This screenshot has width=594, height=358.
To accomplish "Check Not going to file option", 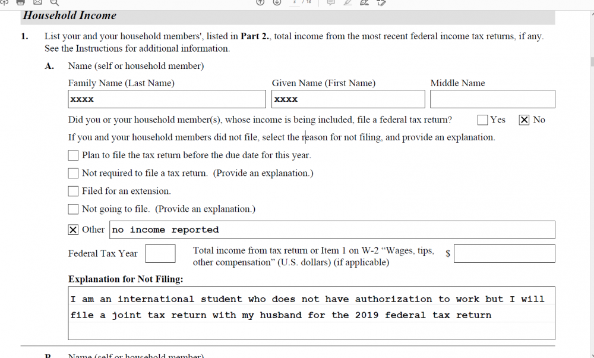I will coord(73,209).
